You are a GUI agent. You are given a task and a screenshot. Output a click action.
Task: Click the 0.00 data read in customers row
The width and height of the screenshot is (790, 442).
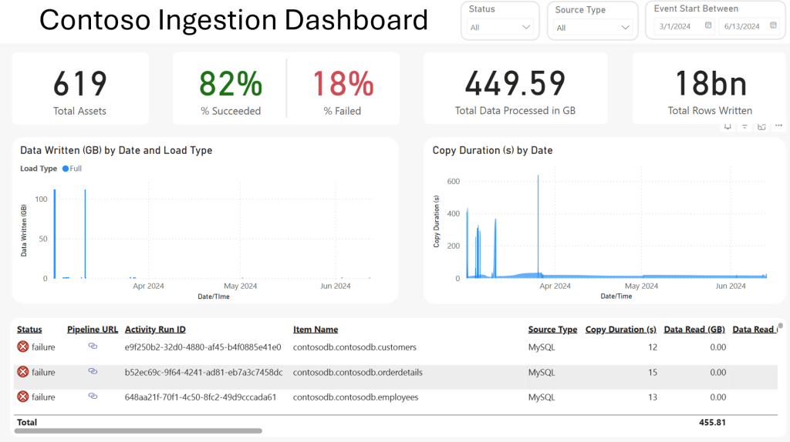(718, 347)
